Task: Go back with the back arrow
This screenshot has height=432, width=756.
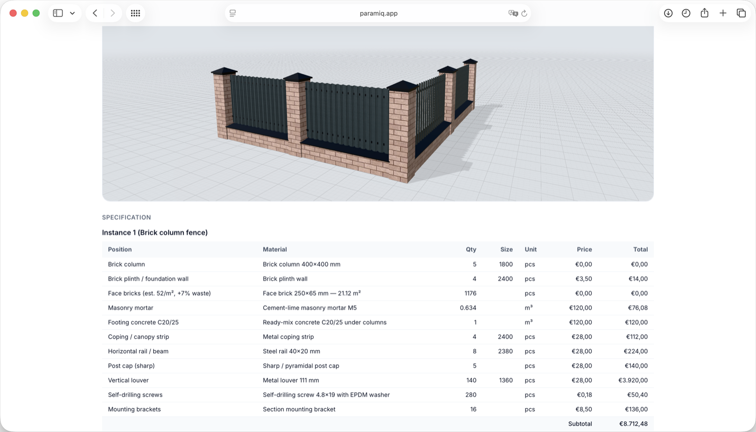Action: pos(95,13)
